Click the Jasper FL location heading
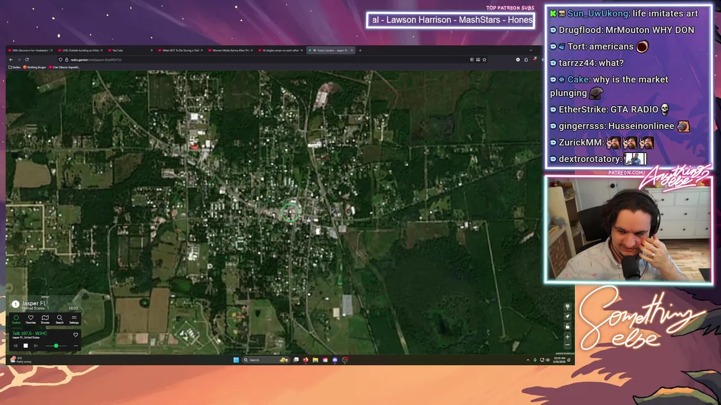 point(34,303)
